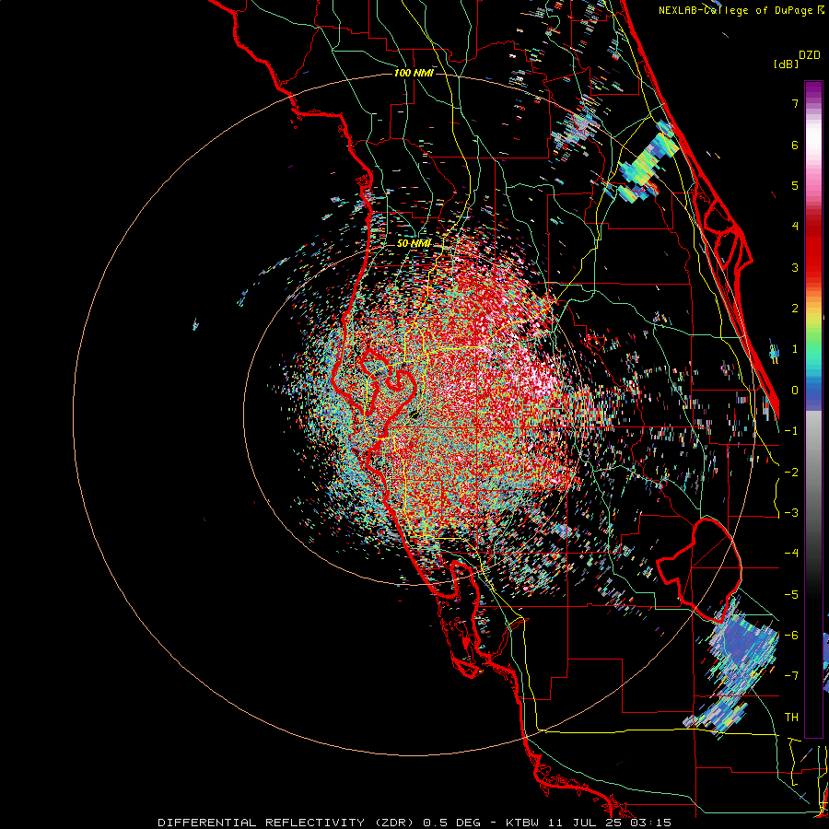Click the NEXLAB-College of DuPage credit text
Viewport: 829px width, 829px height.
pos(735,10)
